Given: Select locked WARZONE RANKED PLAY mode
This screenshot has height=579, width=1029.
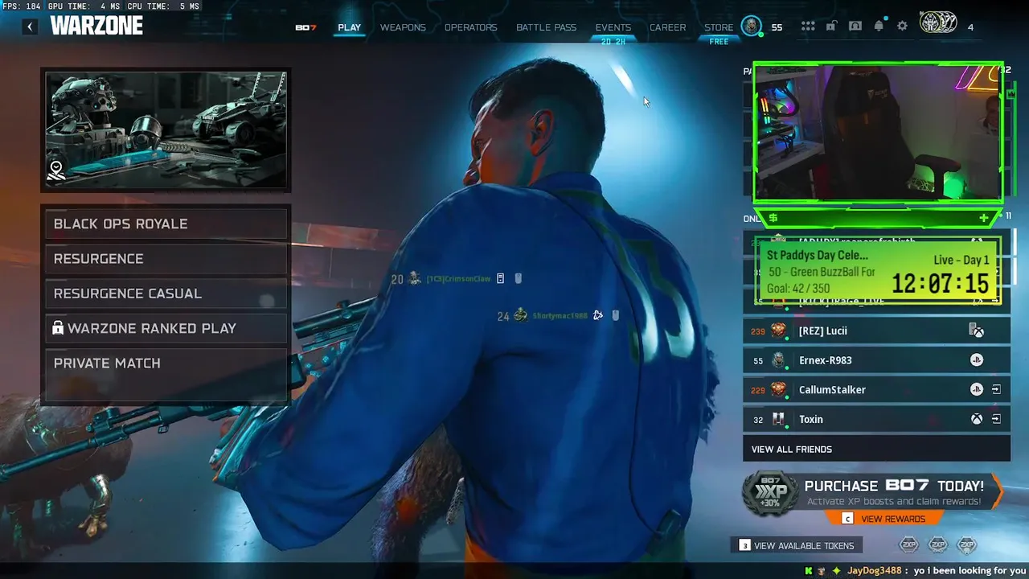Looking at the screenshot, I should click(x=166, y=328).
